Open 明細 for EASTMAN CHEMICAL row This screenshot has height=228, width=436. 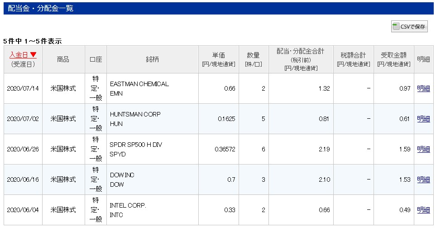(423, 88)
